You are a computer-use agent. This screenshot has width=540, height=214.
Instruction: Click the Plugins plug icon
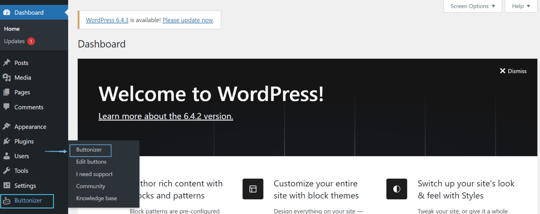click(x=7, y=141)
